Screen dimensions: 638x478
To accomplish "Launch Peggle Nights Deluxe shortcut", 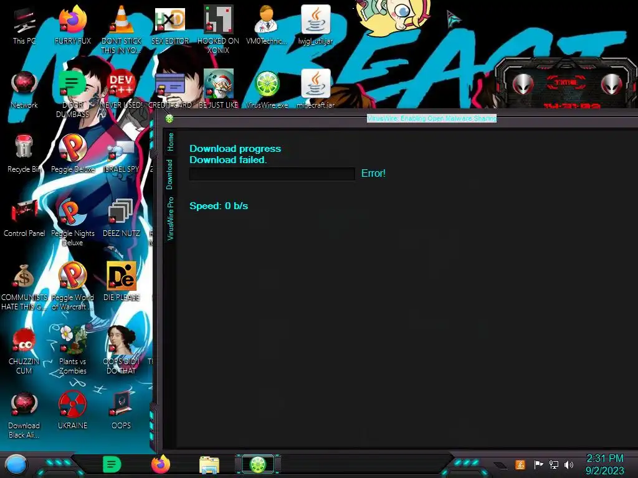I will 72,222.
